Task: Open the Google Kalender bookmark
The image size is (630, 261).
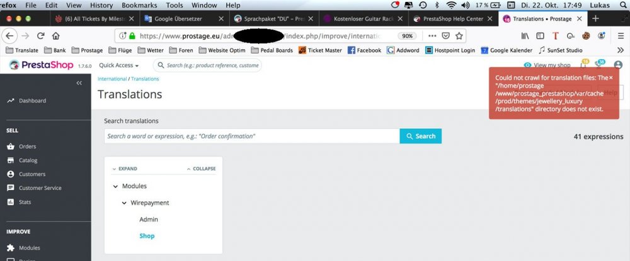Action: coord(507,50)
